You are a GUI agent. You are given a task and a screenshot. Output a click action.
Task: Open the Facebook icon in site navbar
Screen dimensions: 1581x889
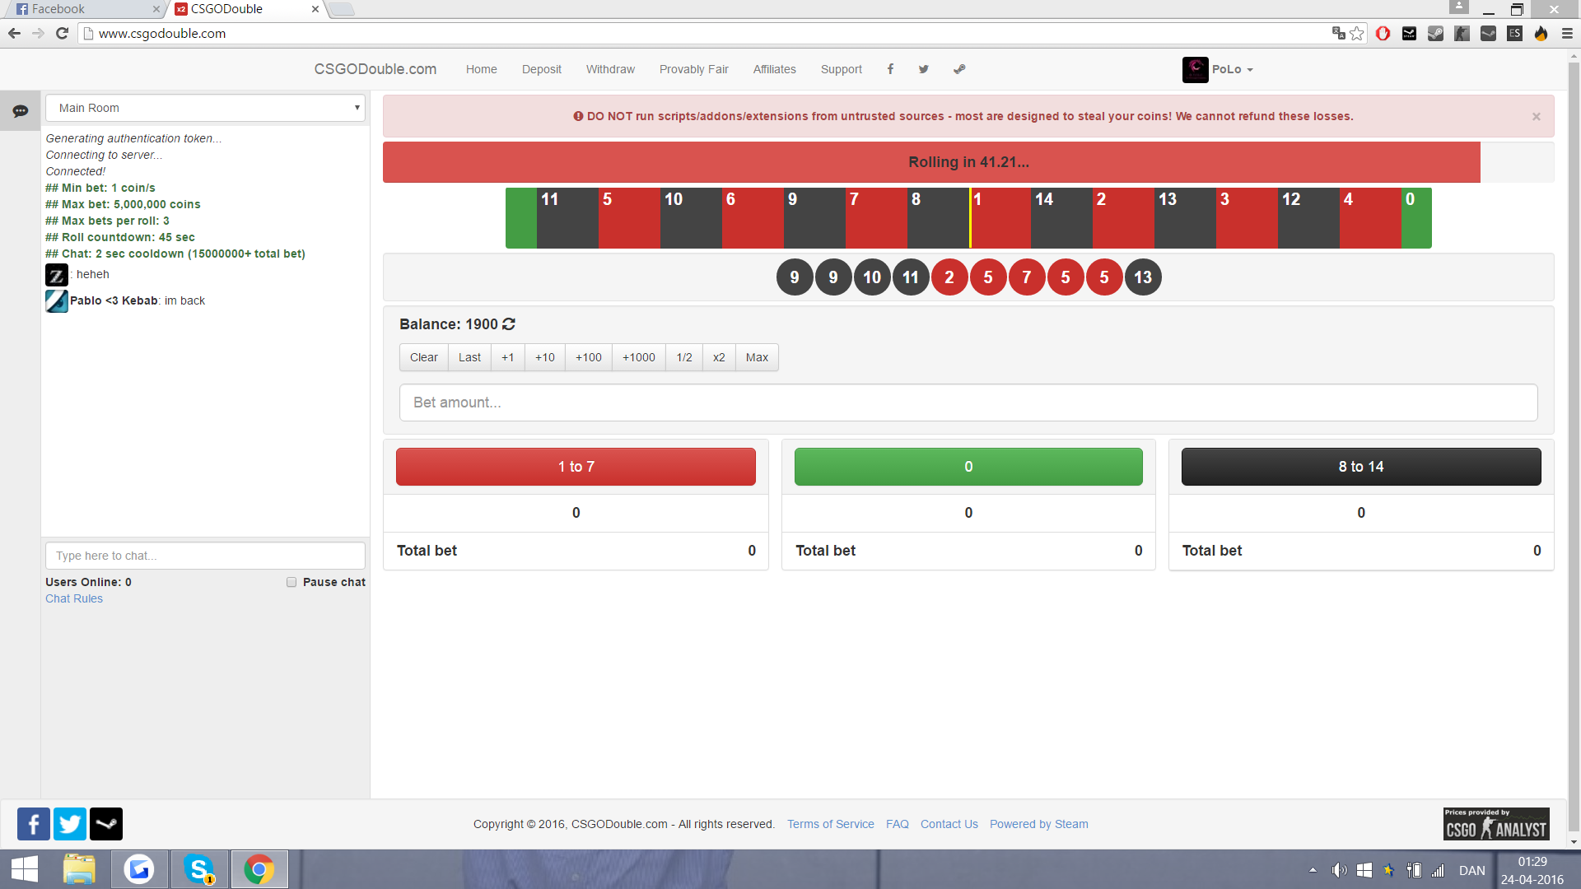pos(890,69)
